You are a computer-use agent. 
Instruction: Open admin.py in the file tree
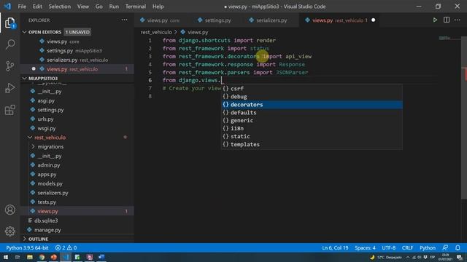click(49, 165)
